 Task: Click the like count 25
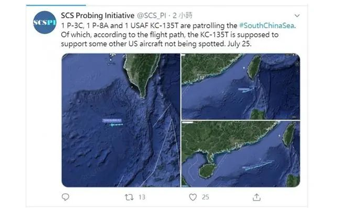205,197
